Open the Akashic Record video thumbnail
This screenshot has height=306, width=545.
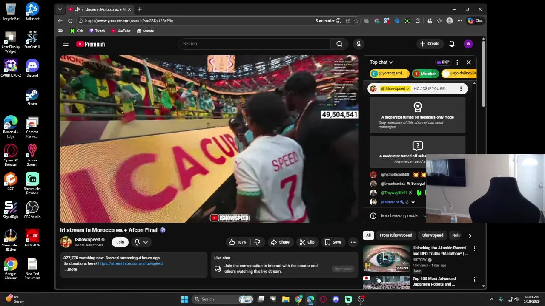[x=387, y=258]
